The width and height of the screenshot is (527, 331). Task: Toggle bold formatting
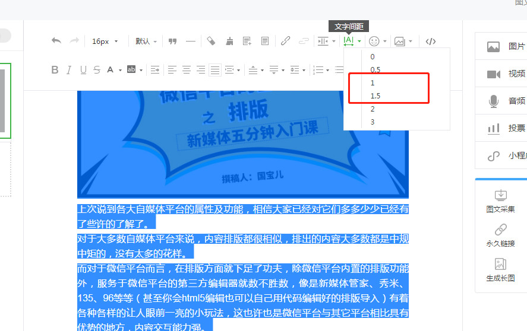click(55, 69)
